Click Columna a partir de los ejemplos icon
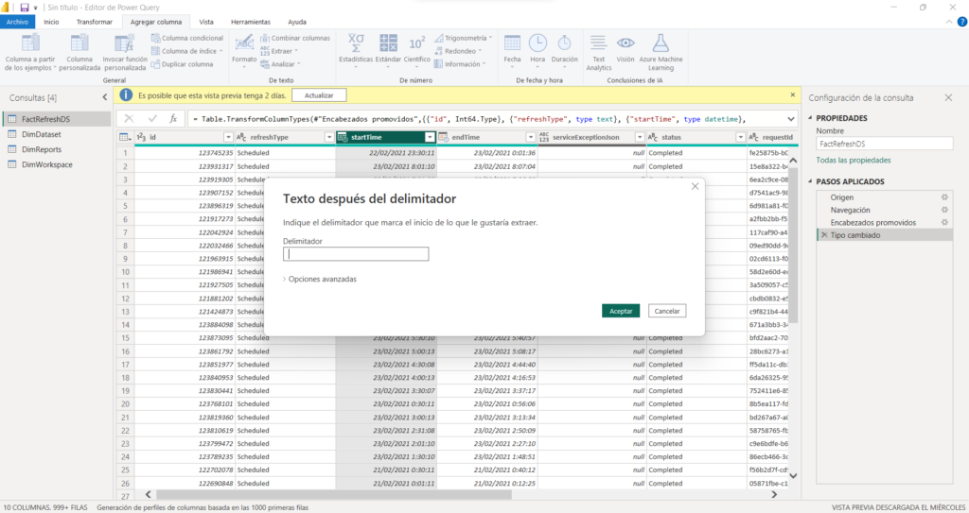The width and height of the screenshot is (969, 513). pyautogui.click(x=31, y=43)
